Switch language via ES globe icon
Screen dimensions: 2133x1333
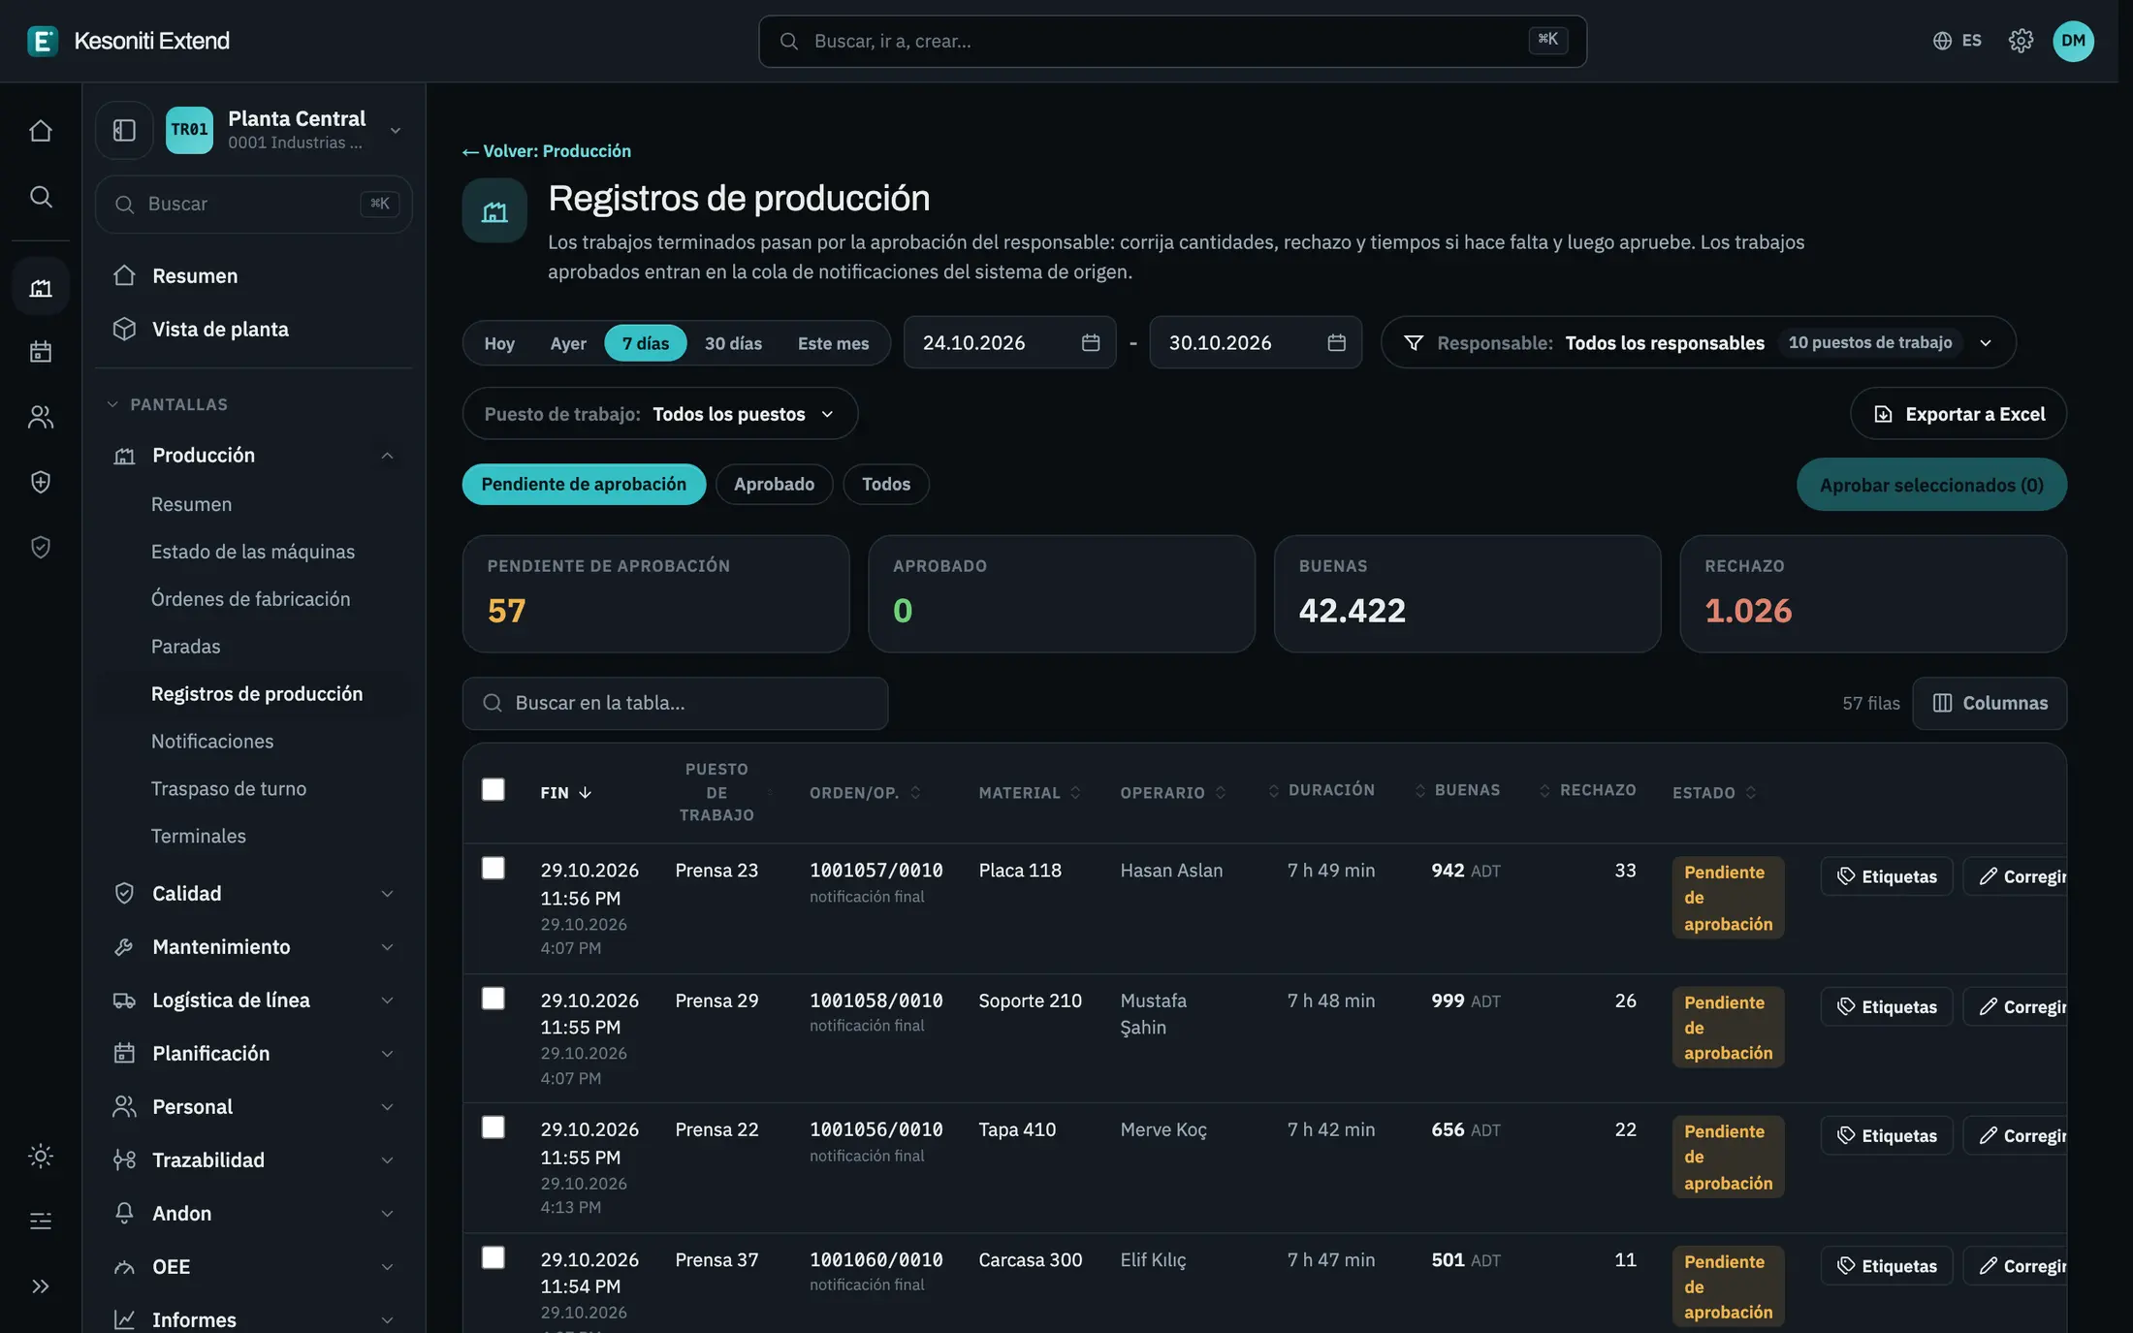[x=1957, y=41]
